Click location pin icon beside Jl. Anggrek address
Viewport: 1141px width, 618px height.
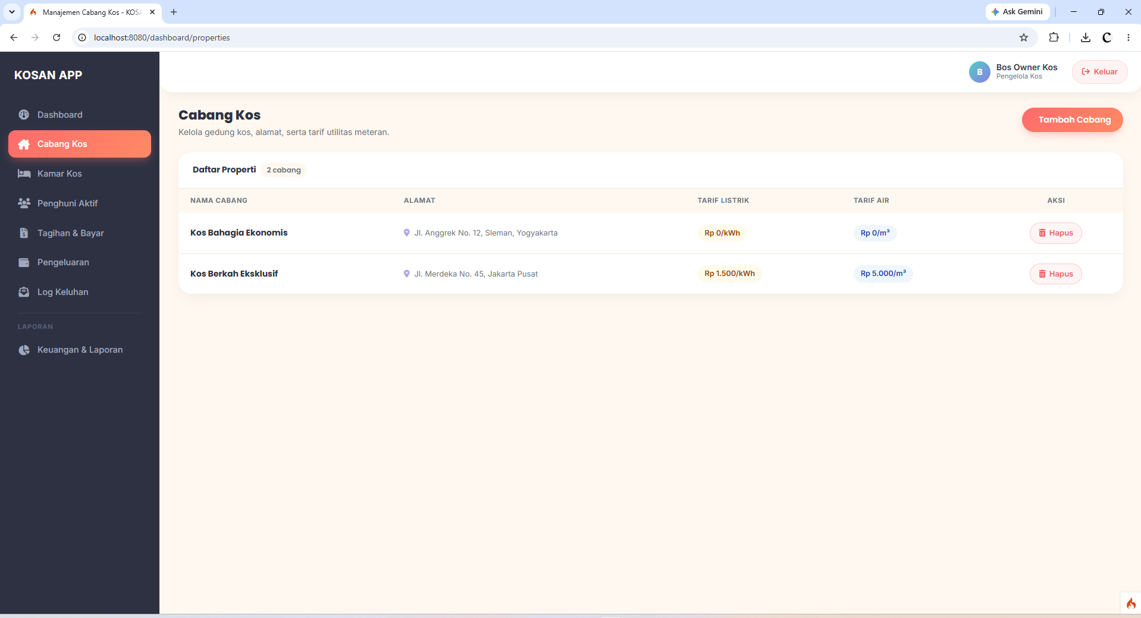click(407, 233)
